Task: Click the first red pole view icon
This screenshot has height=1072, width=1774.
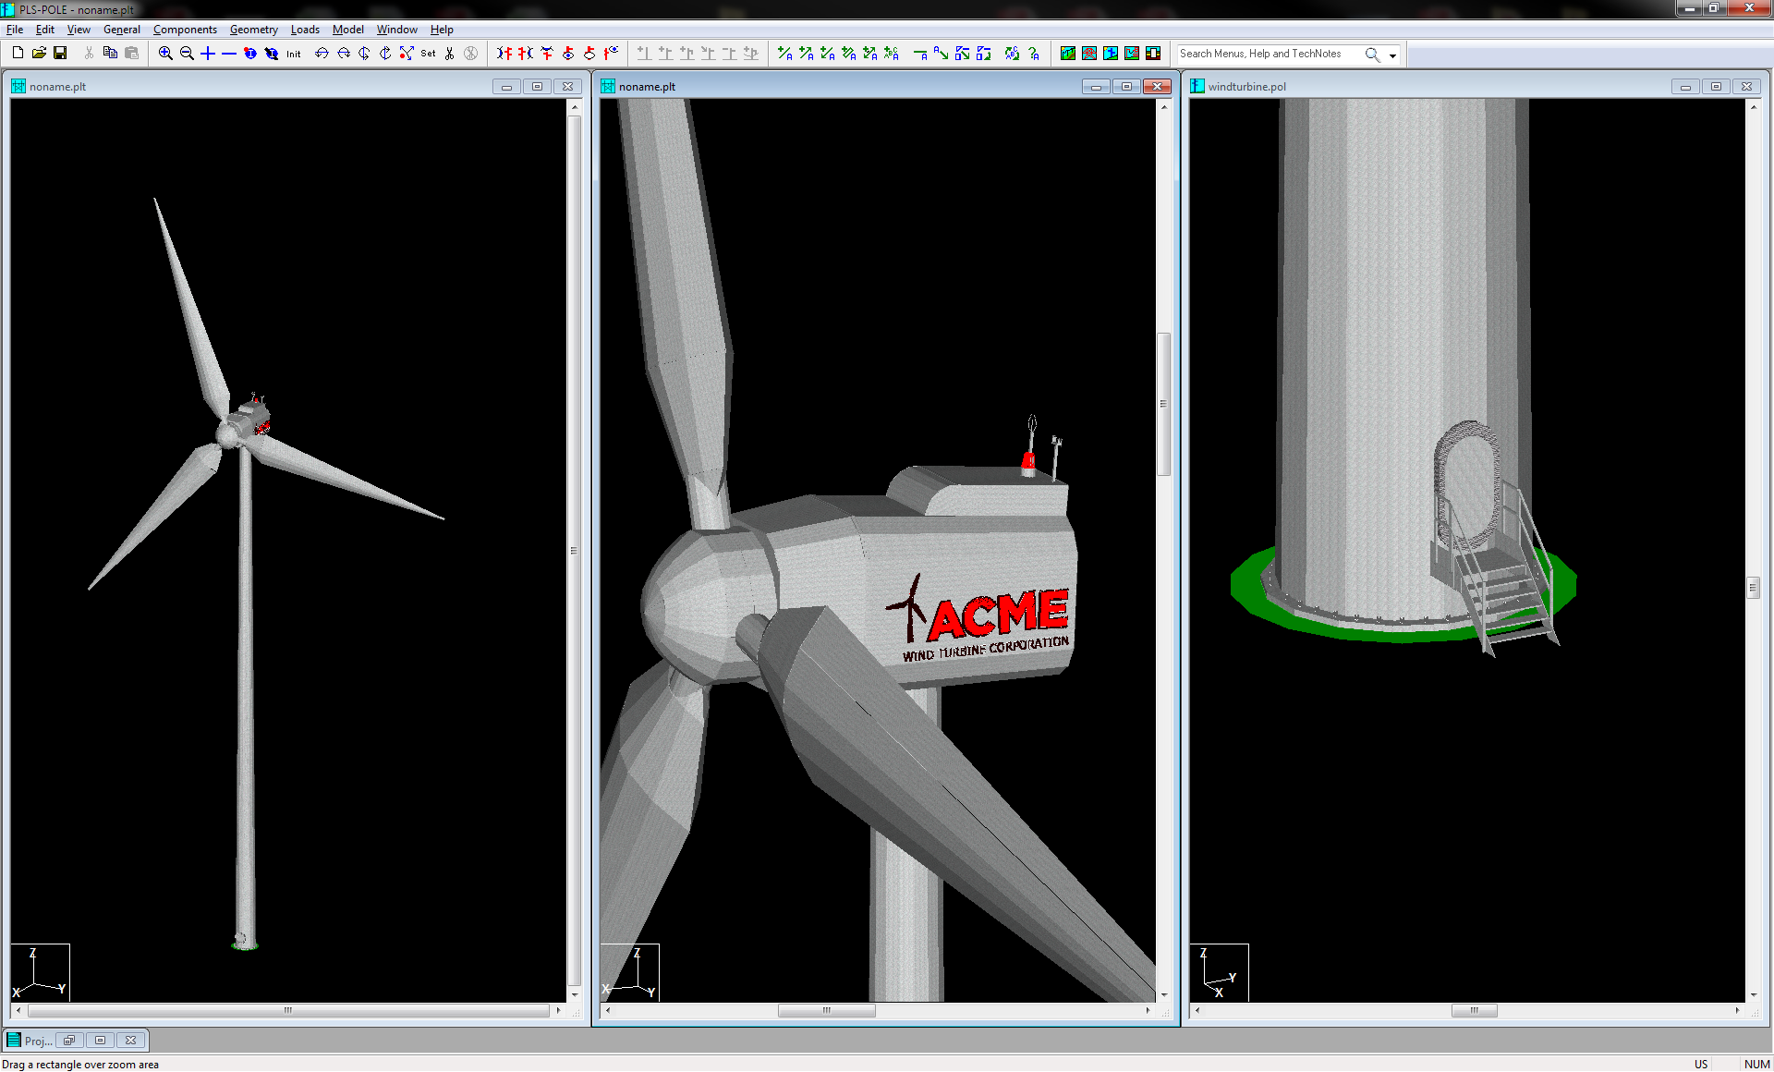Action: pyautogui.click(x=504, y=54)
